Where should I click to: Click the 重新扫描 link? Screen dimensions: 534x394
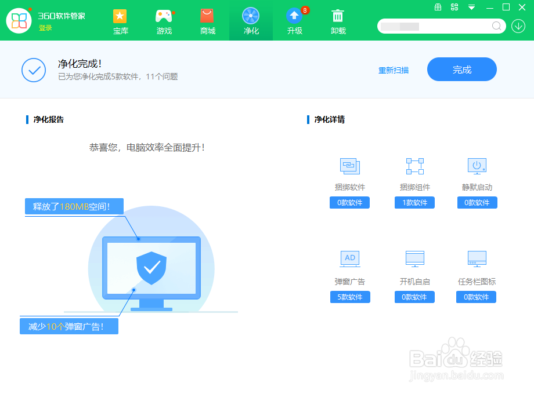[394, 69]
